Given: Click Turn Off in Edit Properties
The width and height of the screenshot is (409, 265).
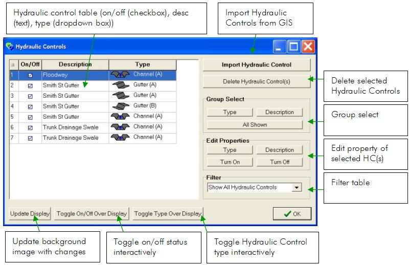Looking at the screenshot, I should tap(280, 162).
